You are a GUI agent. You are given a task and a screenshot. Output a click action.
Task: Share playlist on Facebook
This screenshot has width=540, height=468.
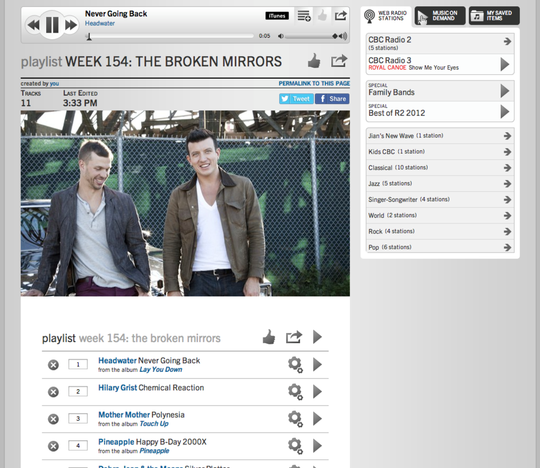click(x=332, y=99)
